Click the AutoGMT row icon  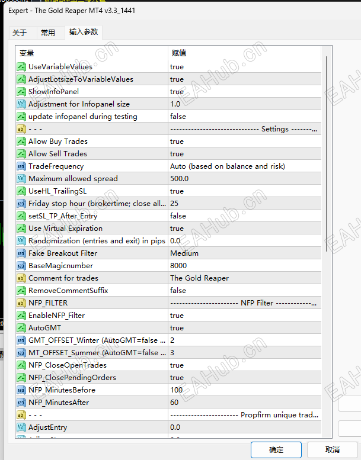click(x=21, y=328)
